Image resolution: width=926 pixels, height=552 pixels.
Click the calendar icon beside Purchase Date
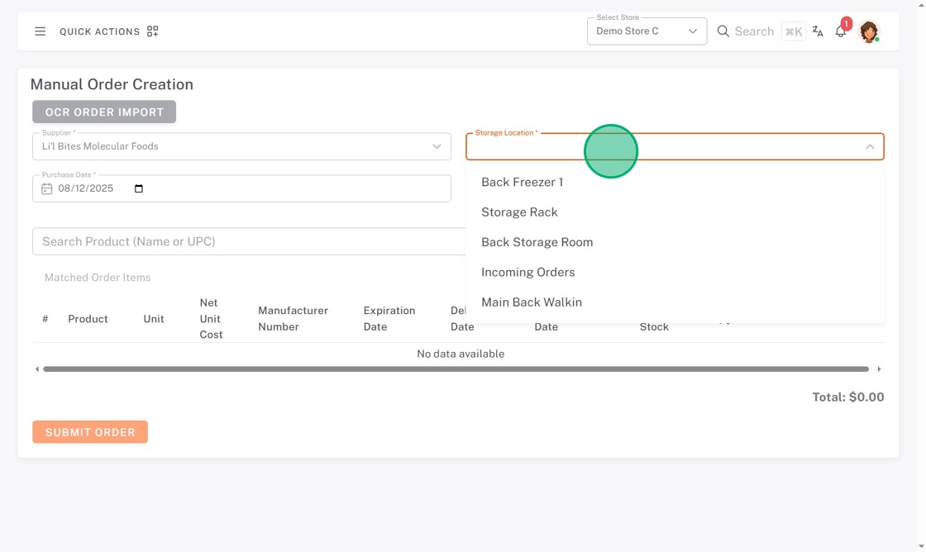click(x=47, y=188)
